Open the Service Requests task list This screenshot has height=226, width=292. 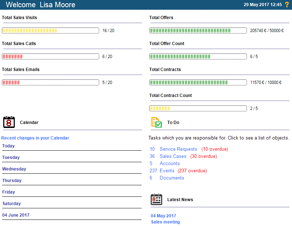click(x=178, y=149)
